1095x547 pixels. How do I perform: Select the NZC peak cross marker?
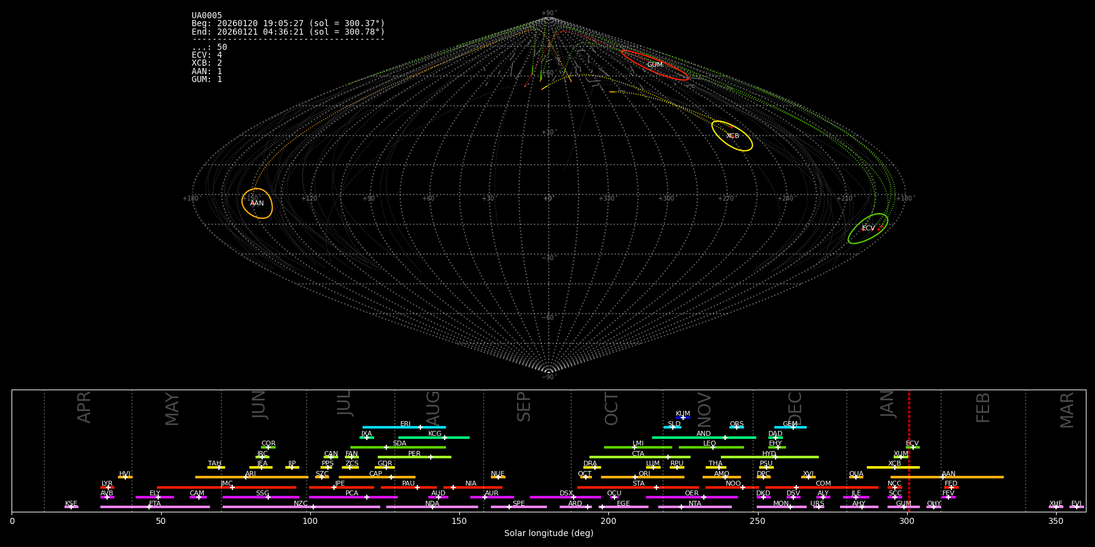(x=313, y=507)
